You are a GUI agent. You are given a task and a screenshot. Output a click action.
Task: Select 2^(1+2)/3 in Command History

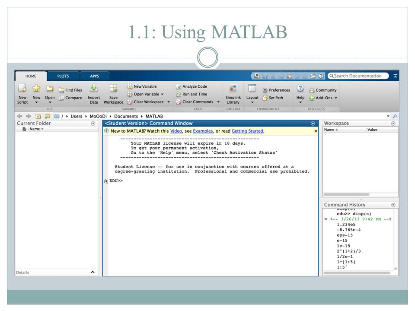click(348, 251)
